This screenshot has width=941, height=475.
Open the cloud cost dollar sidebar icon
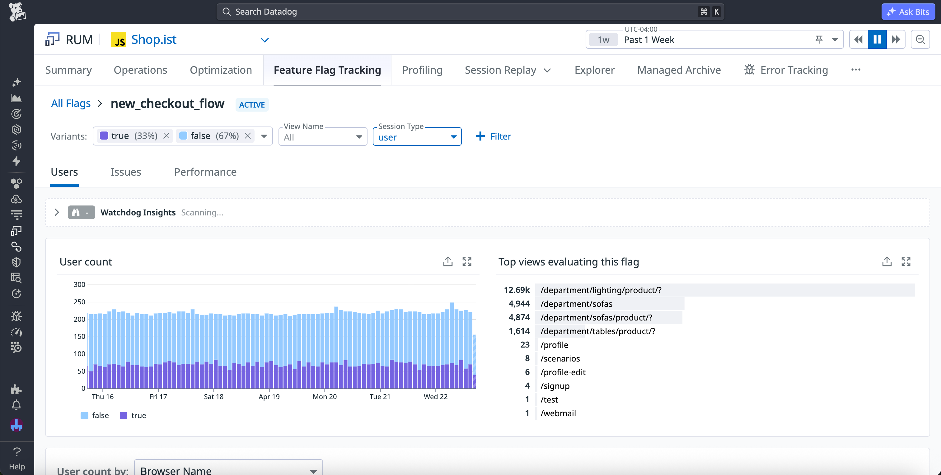(x=16, y=199)
